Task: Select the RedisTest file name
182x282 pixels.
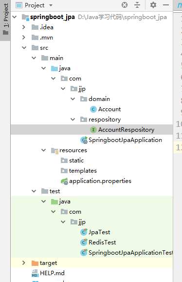Action: 102,242
